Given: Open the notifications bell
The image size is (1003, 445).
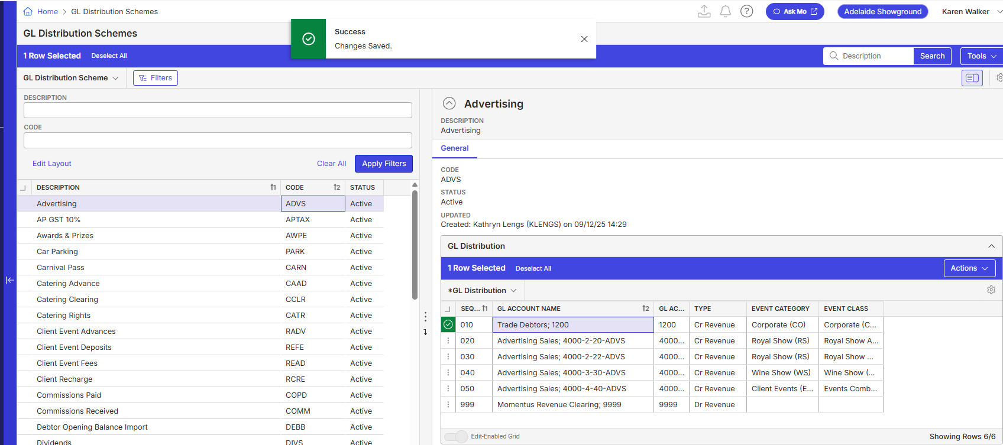Looking at the screenshot, I should 726,11.
